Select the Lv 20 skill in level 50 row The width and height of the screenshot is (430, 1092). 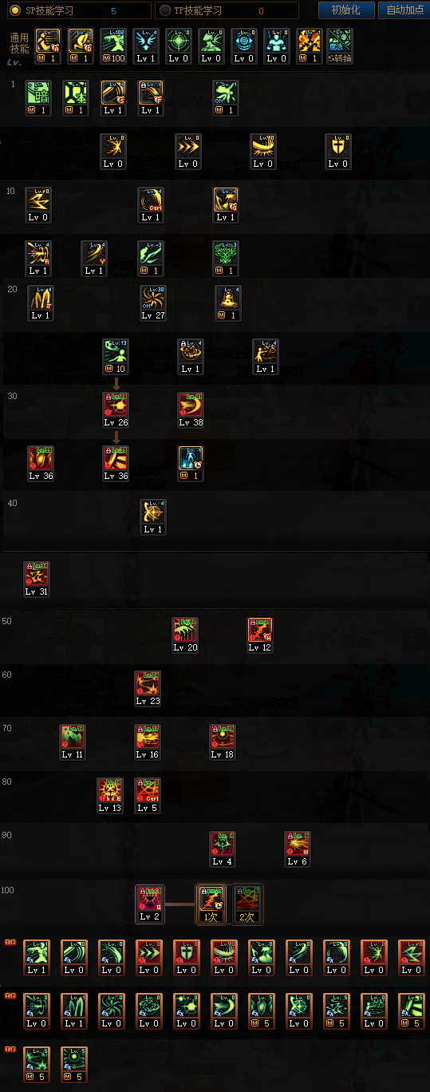186,635
